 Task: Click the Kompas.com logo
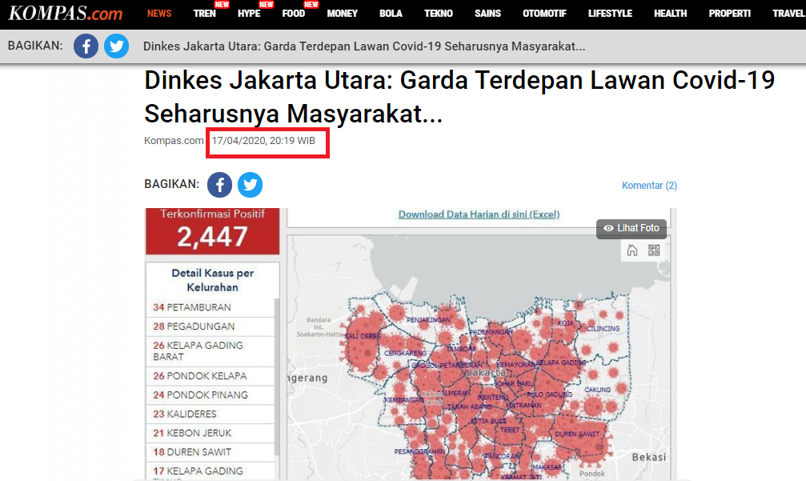[66, 14]
